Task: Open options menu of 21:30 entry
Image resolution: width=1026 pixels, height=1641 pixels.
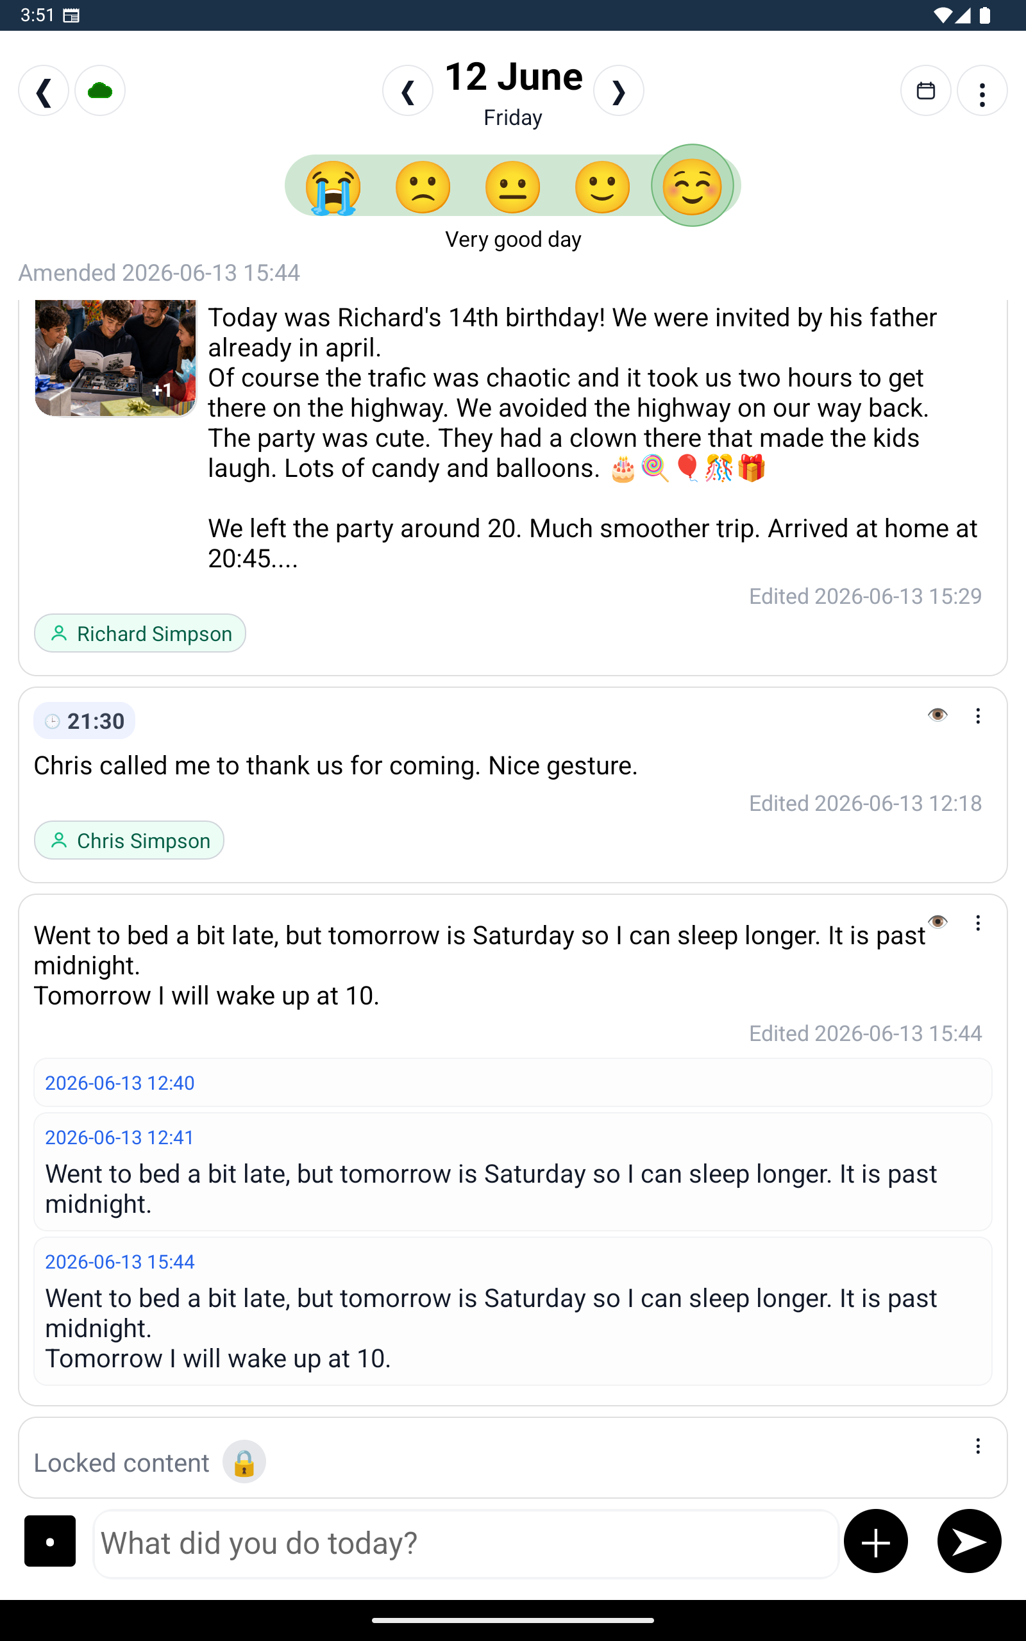Action: pos(978,716)
